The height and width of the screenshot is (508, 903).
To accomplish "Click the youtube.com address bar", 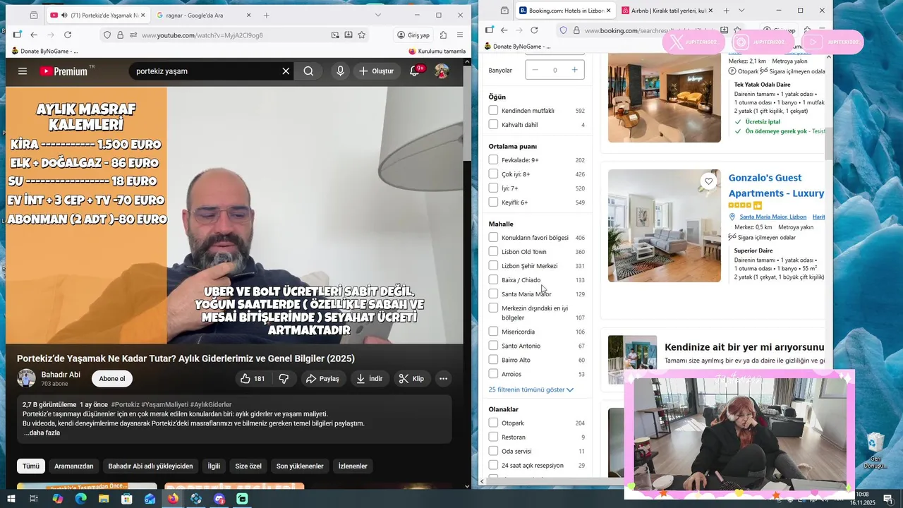I will (233, 35).
